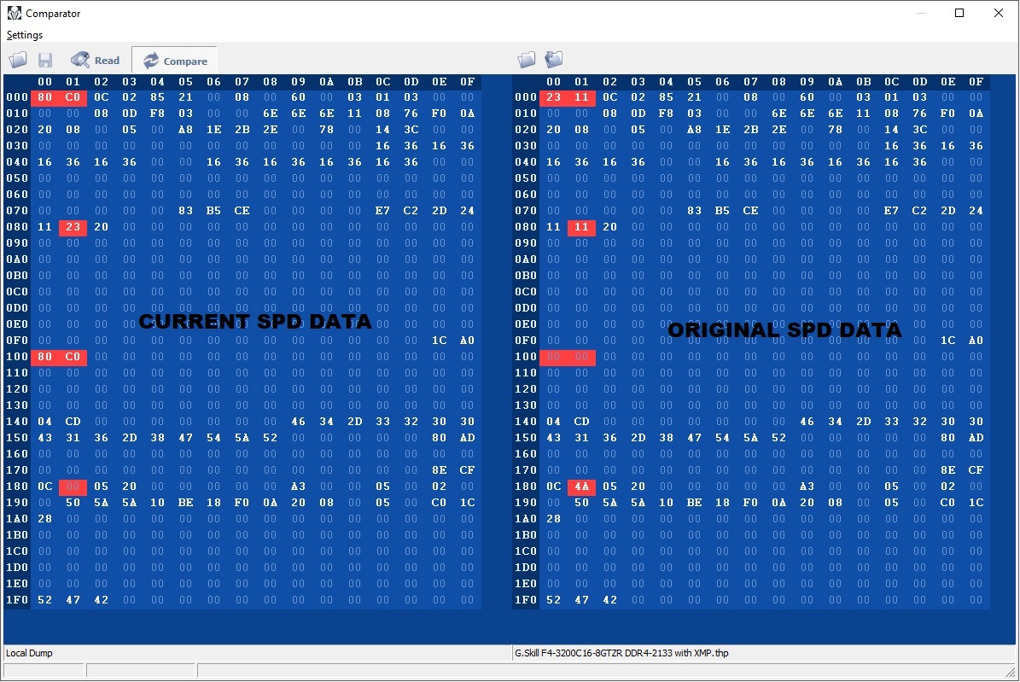The image size is (1020, 682).
Task: Select highlighted 4A byte in original data
Action: tap(581, 487)
